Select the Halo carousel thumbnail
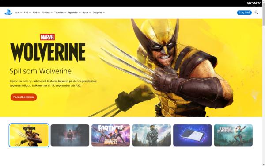 pyautogui.click(x=151, y=135)
